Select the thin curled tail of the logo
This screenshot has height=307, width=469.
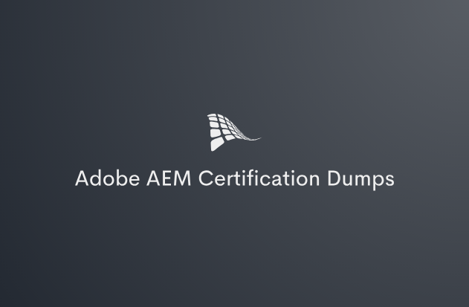pyautogui.click(x=250, y=138)
